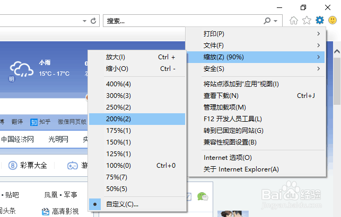Click the WeChat green bubble icon
This screenshot has width=341, height=217.
203,196
